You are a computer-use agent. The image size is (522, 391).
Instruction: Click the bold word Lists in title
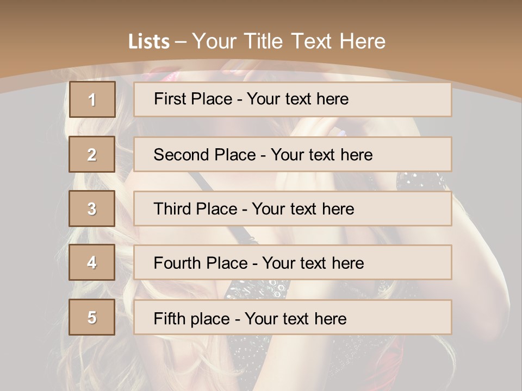pyautogui.click(x=149, y=41)
